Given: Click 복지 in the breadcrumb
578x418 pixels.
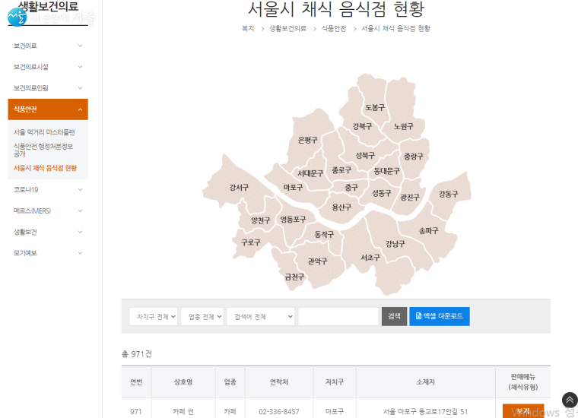Looking at the screenshot, I should point(248,28).
